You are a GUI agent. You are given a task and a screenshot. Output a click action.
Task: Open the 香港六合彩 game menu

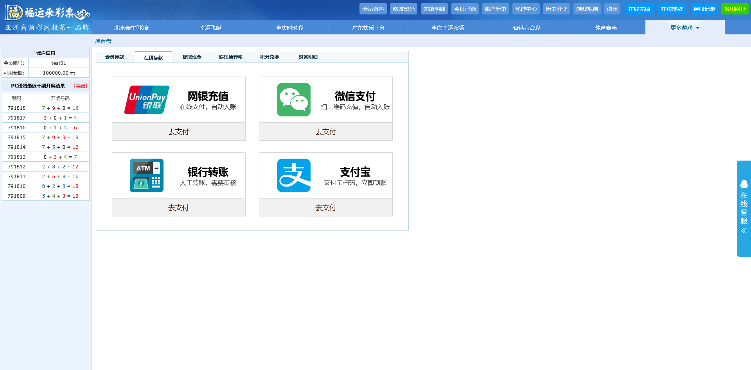[526, 27]
